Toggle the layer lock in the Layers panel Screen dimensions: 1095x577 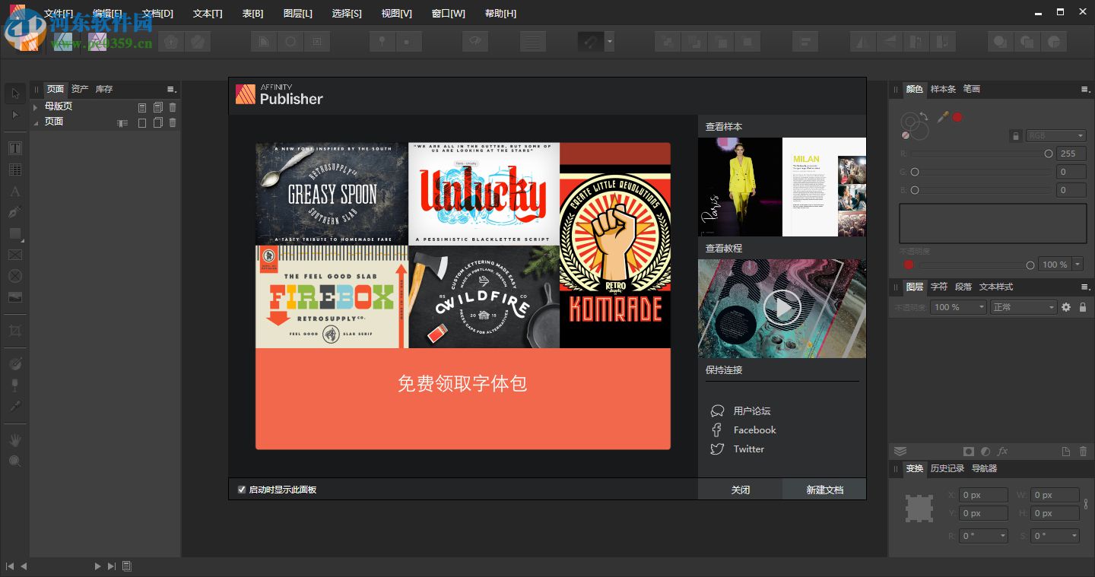(x=1082, y=307)
